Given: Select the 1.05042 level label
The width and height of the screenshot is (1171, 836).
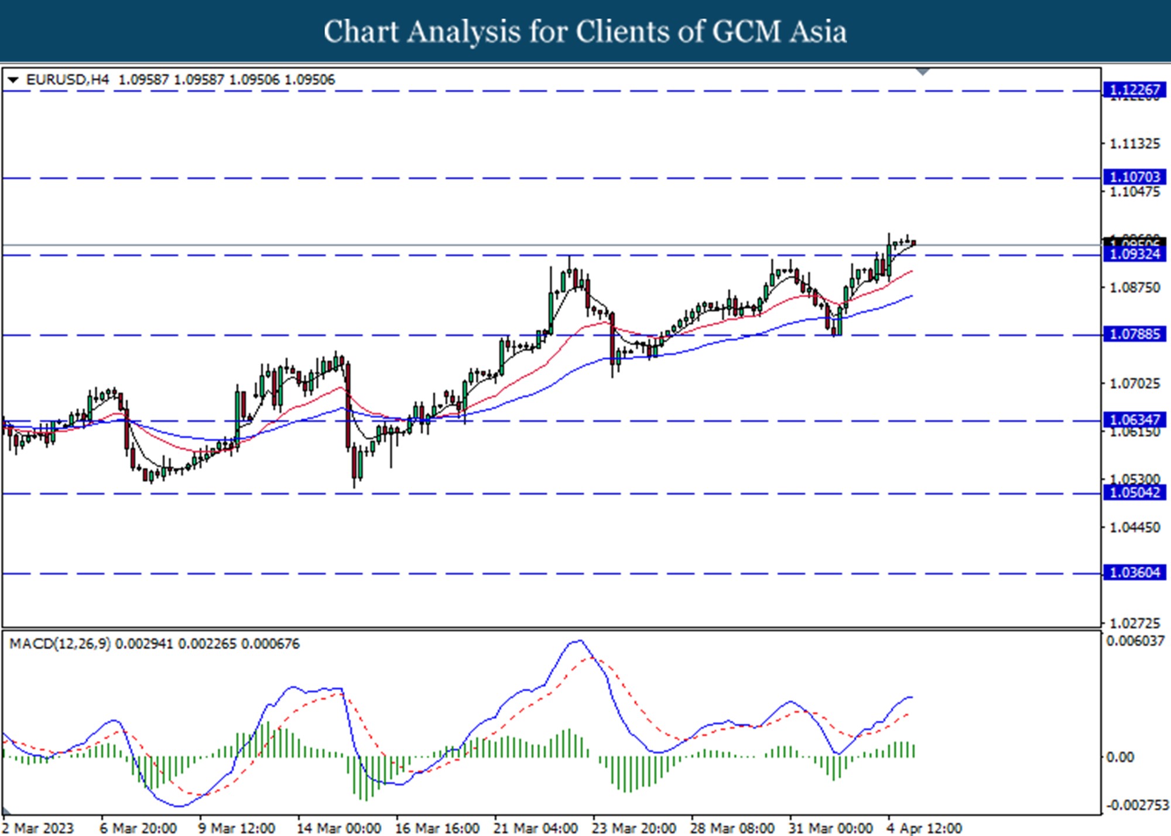Looking at the screenshot, I should (x=1134, y=492).
